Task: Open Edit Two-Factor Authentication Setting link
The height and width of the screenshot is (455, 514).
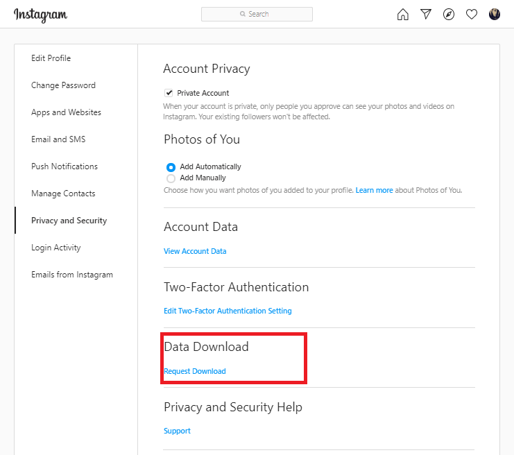Action: coord(228,311)
